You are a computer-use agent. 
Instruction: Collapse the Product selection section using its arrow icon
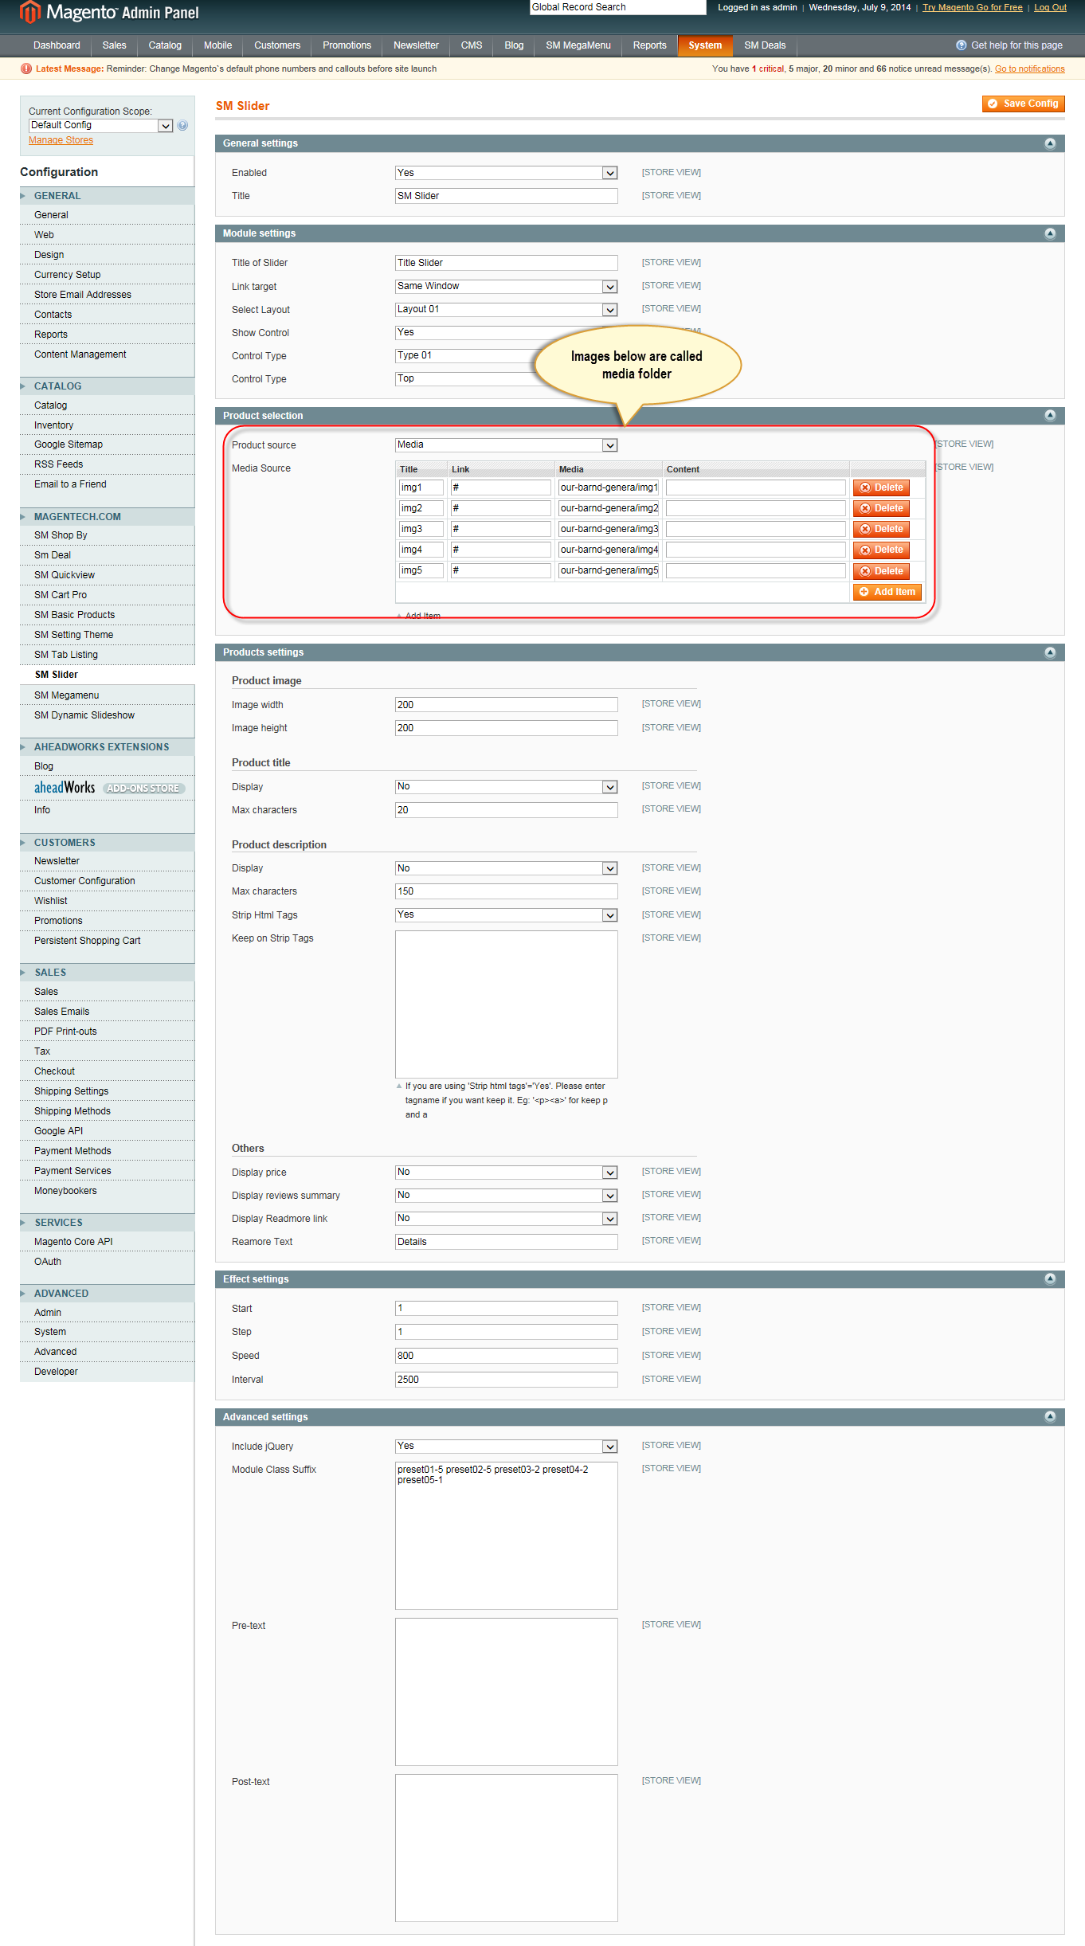[x=1049, y=416]
